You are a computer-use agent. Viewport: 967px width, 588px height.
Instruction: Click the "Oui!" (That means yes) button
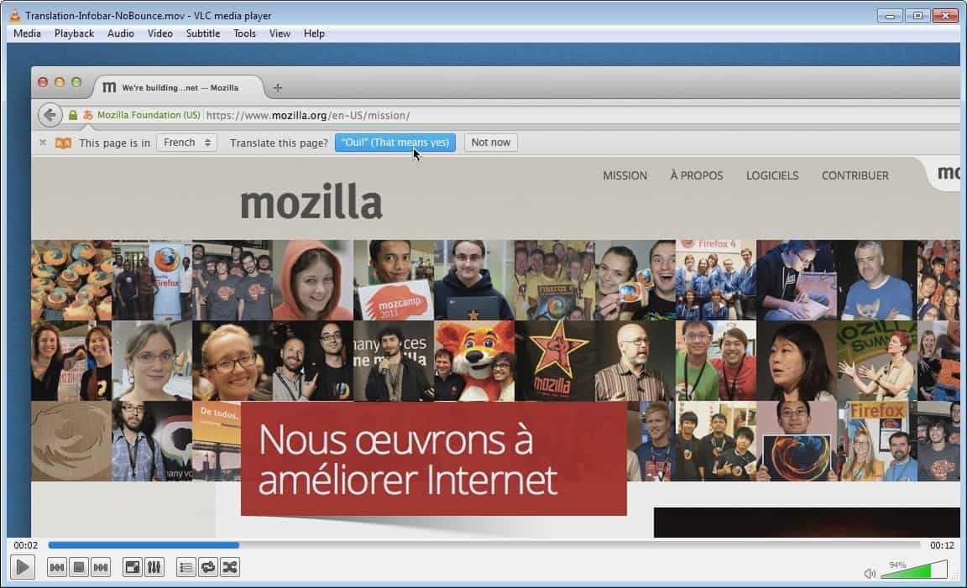click(395, 142)
